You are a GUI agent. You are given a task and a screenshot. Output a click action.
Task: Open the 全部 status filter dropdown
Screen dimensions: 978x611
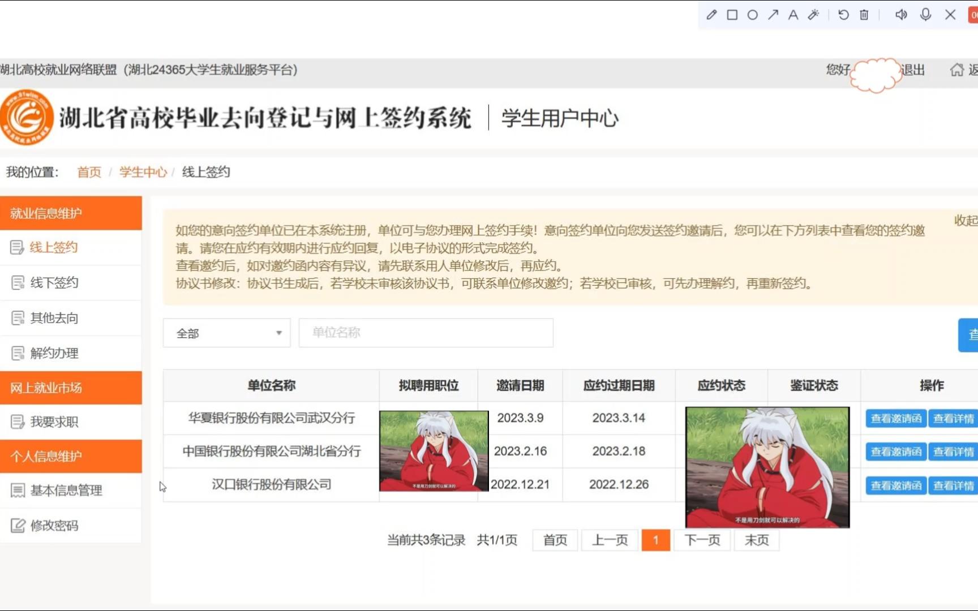(x=227, y=333)
